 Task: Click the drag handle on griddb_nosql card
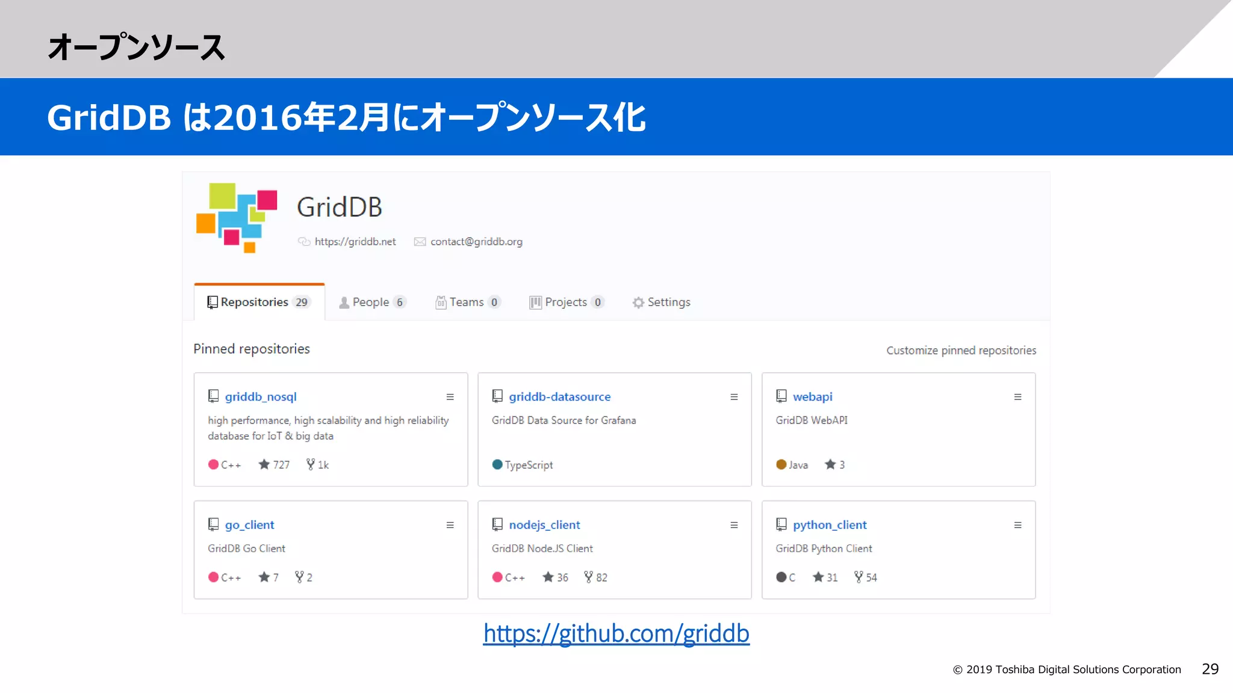450,397
